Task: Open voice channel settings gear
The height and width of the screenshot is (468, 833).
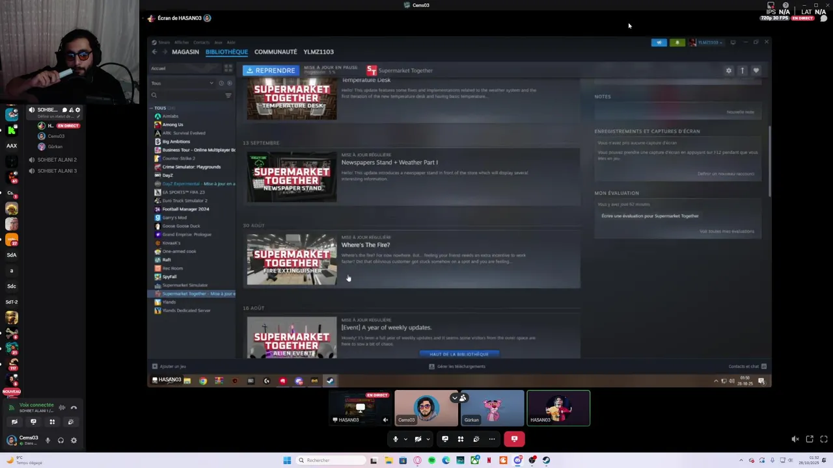Action: click(78, 110)
